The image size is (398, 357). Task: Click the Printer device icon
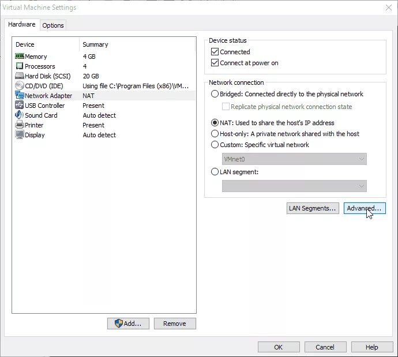(20, 125)
